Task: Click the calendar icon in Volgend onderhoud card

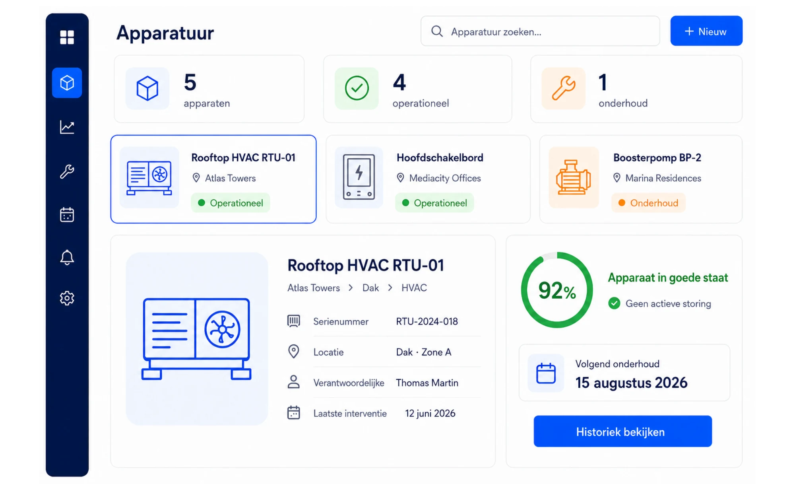Action: pyautogui.click(x=546, y=373)
